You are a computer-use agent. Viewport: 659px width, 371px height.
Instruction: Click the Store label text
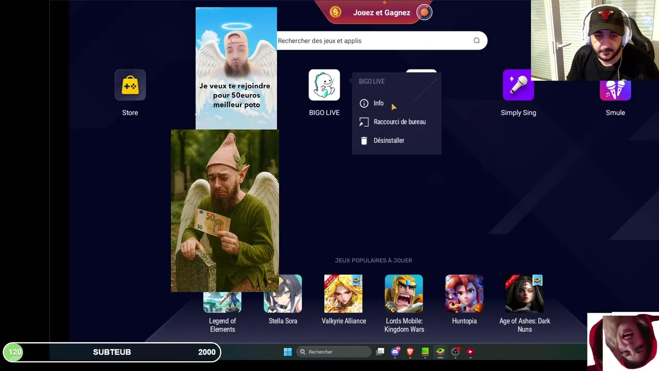(x=130, y=112)
